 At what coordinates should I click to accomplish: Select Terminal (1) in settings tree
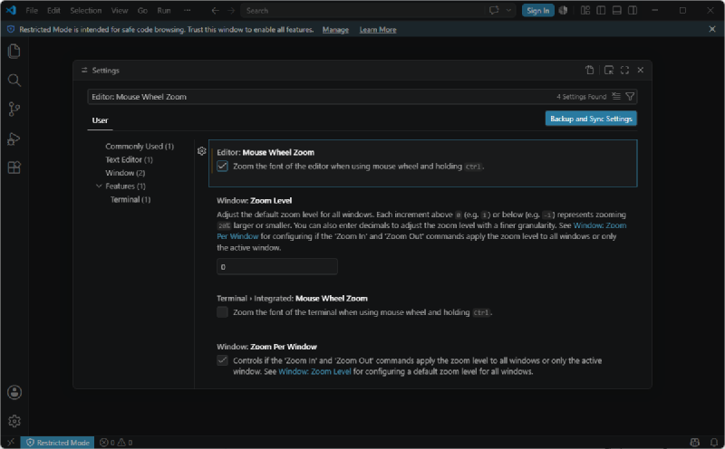(x=130, y=199)
